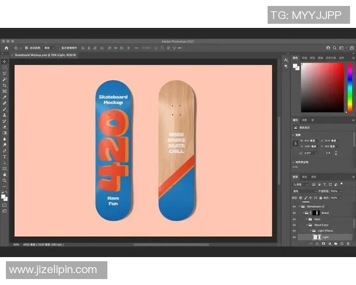The image size is (356, 285).
Task: Select the Move tool in the toolbar
Action: (5, 61)
